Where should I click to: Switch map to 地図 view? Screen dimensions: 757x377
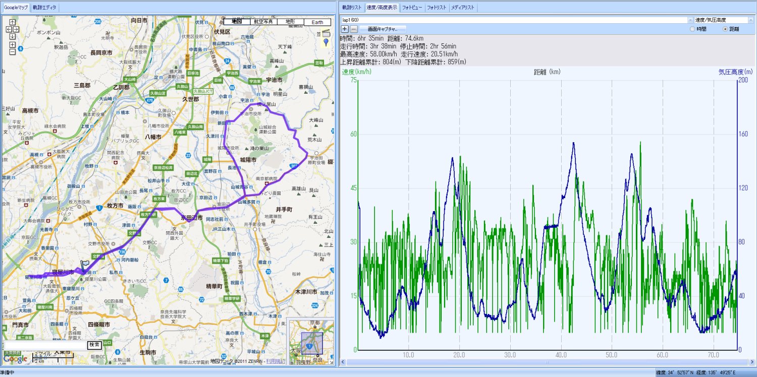point(237,22)
